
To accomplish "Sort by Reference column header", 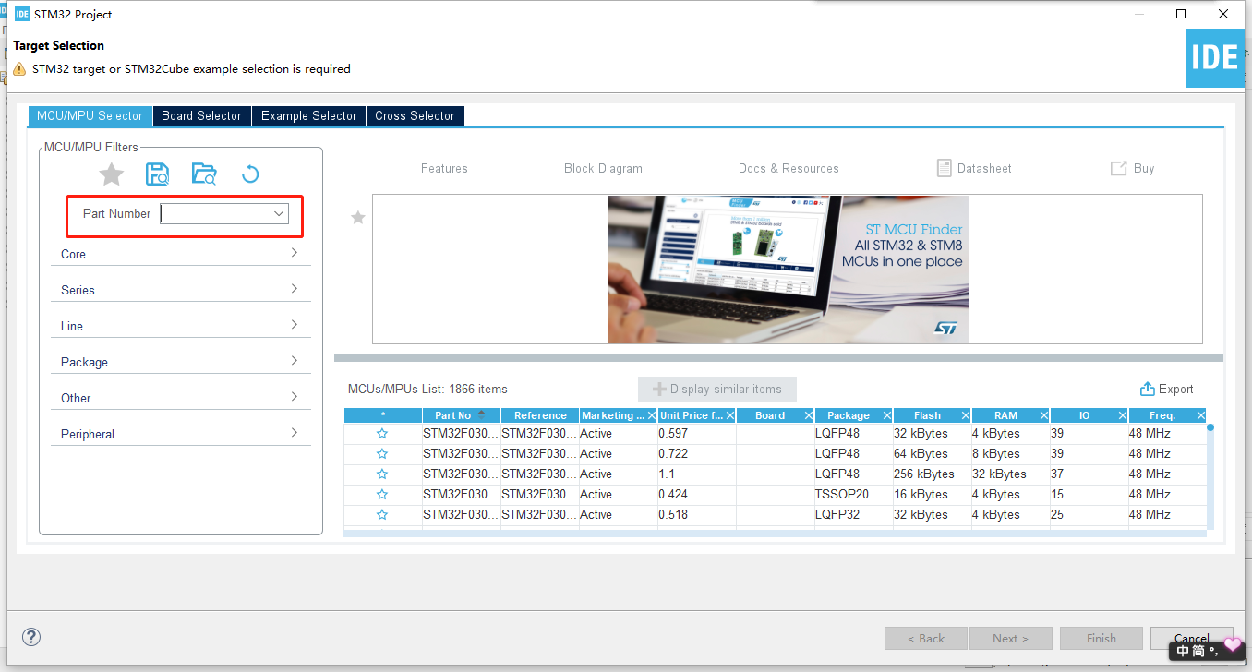I will click(x=540, y=415).
